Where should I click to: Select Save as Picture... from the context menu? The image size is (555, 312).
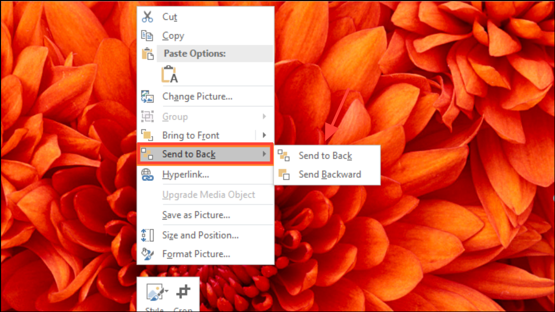pyautogui.click(x=196, y=215)
